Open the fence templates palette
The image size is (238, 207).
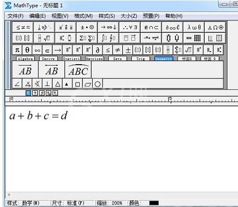23,38
